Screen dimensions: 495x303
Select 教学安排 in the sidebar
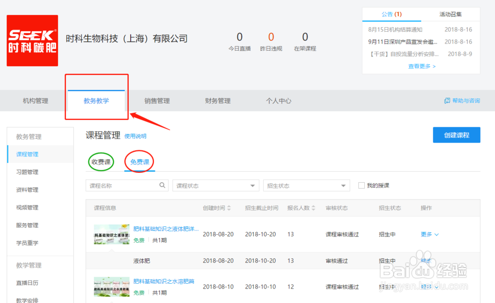click(x=27, y=300)
